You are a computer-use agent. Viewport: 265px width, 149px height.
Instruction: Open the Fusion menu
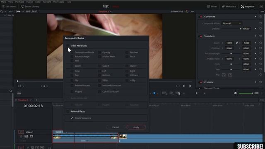pyautogui.click(x=29, y=2)
